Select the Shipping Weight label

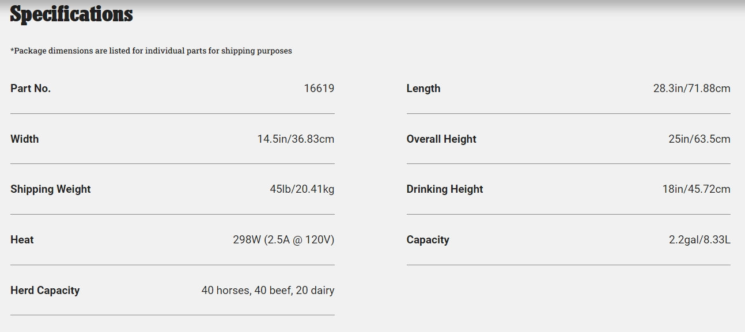(51, 189)
